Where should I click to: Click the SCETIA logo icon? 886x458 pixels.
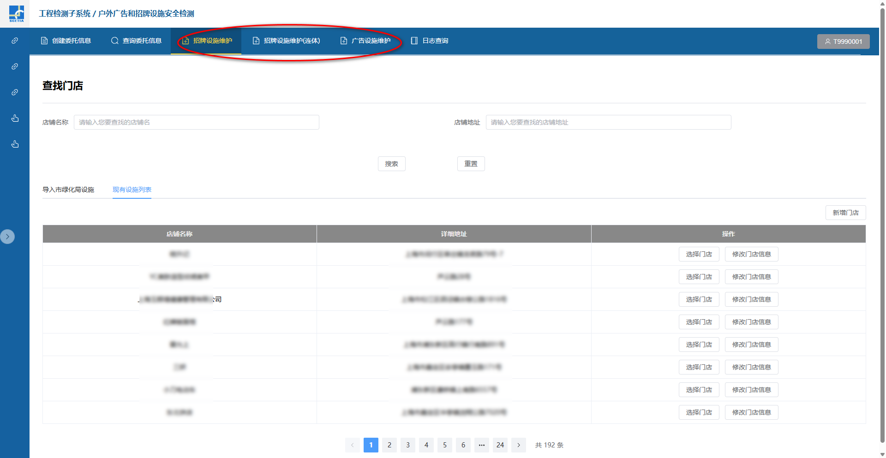tap(16, 13)
